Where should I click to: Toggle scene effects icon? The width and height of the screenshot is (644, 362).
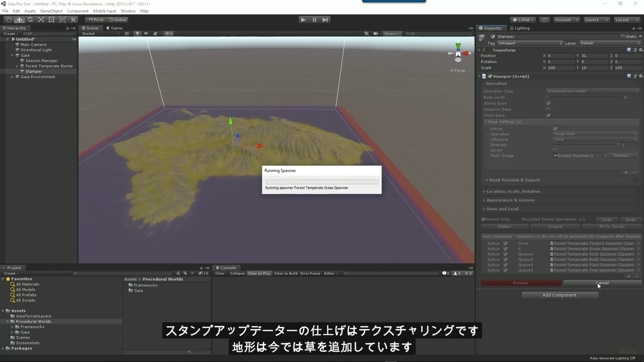(x=156, y=33)
